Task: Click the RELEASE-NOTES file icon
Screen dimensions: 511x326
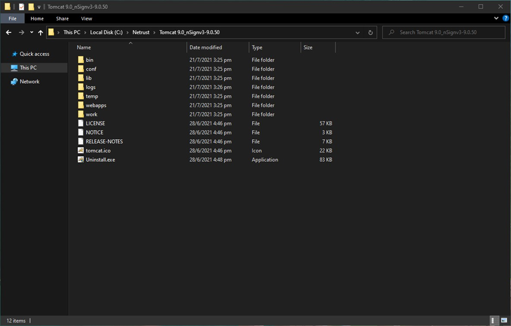Action: point(81,142)
